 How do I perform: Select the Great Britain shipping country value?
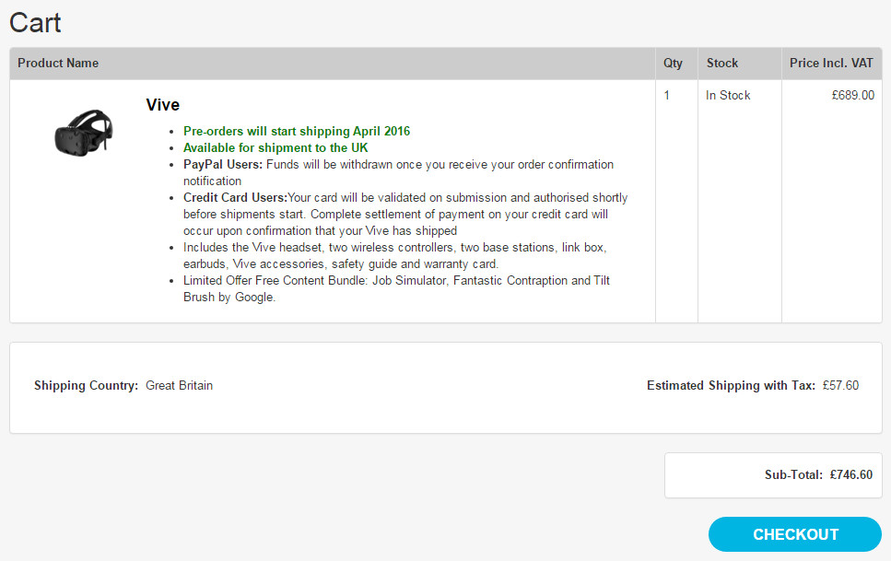tap(179, 385)
